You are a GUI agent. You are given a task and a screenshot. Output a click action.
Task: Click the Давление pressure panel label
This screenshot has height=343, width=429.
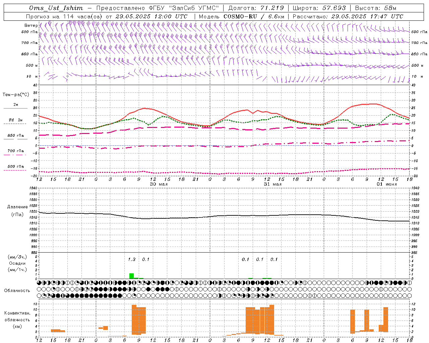click(x=17, y=207)
